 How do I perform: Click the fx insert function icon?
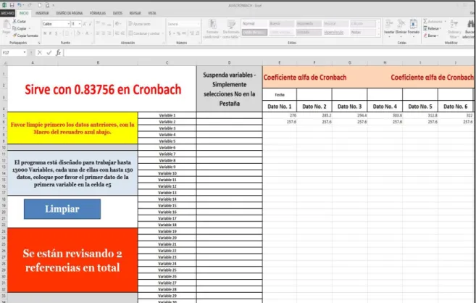[59, 53]
